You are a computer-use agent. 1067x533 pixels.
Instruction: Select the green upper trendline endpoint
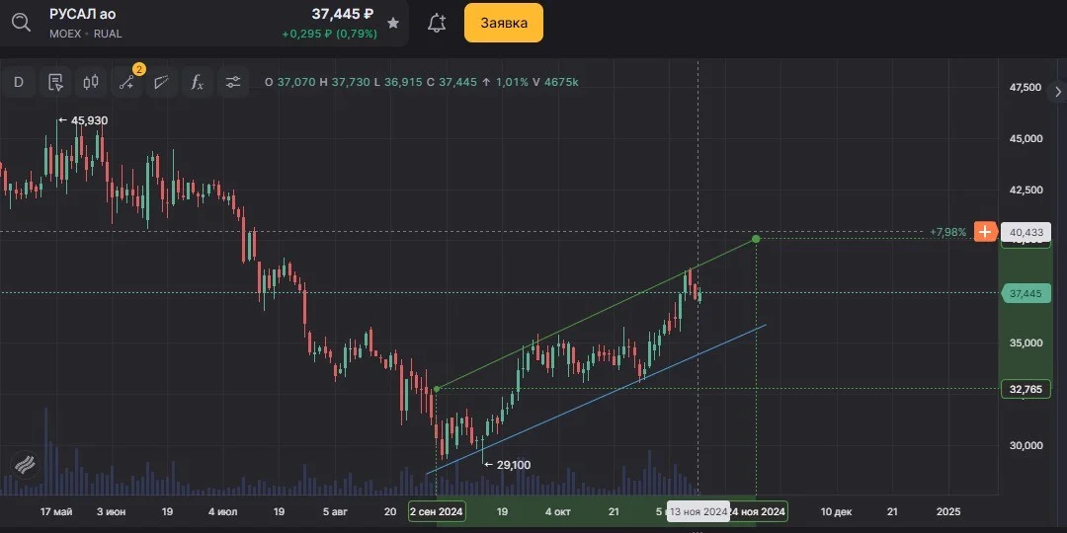point(756,239)
